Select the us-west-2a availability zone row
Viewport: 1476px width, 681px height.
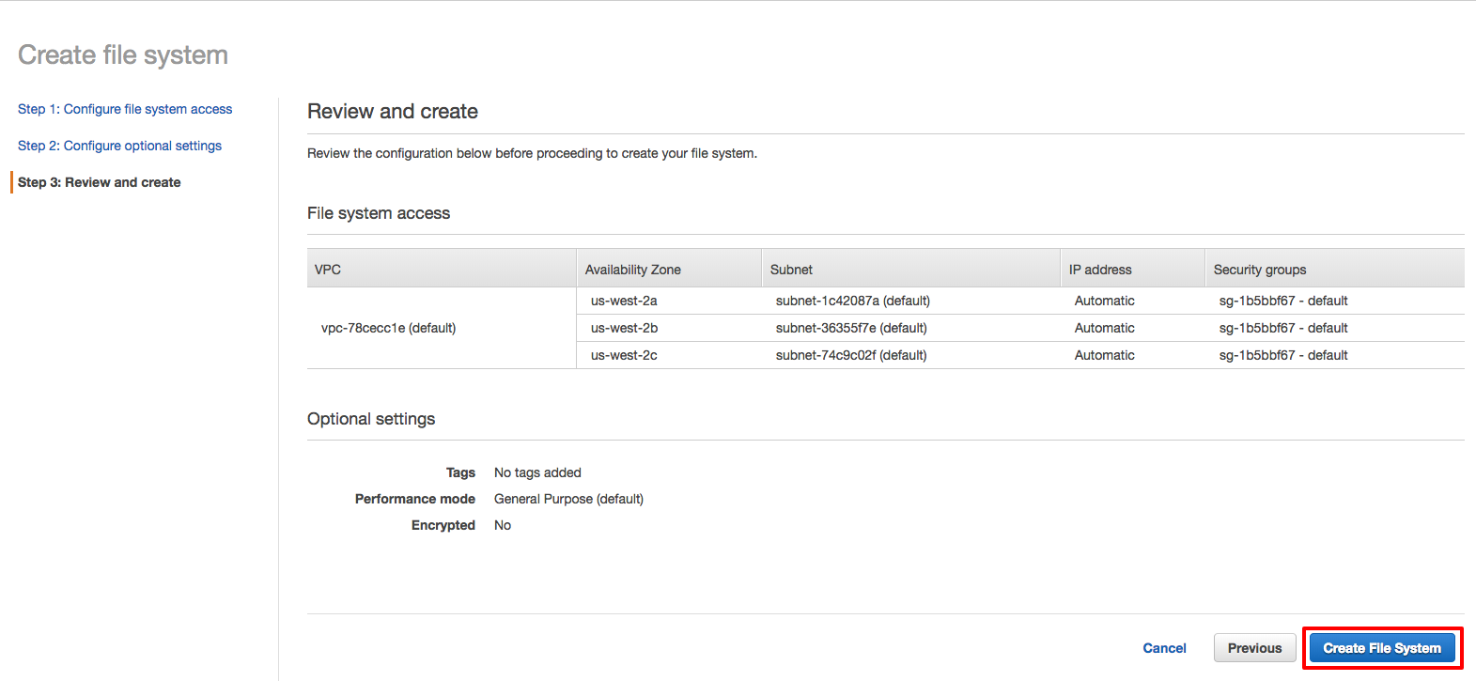[x=624, y=301]
